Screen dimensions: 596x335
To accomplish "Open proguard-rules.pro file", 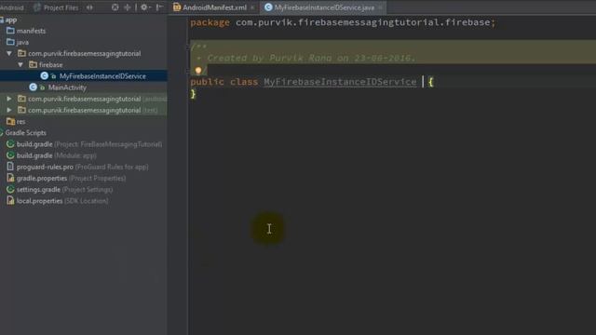I will click(x=84, y=167).
